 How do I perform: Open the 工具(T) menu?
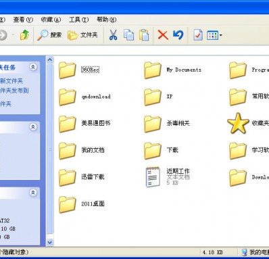(78, 20)
